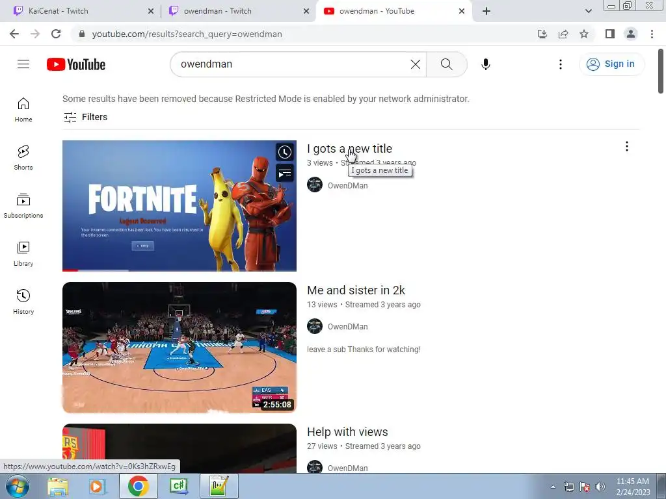Toggle Chrome side panel
The width and height of the screenshot is (666, 499).
tap(610, 34)
